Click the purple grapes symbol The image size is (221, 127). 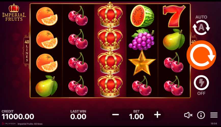tap(142, 39)
